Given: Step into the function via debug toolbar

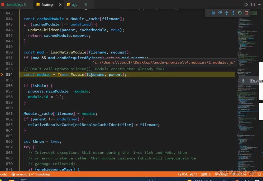Looking at the screenshot, I should [227, 13].
